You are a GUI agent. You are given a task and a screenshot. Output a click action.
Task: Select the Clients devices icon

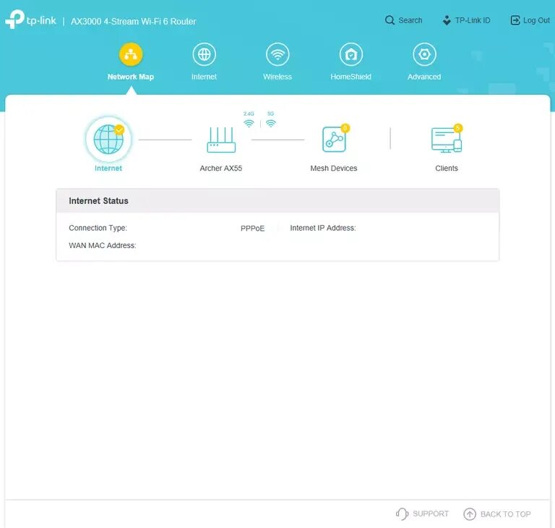pos(447,140)
